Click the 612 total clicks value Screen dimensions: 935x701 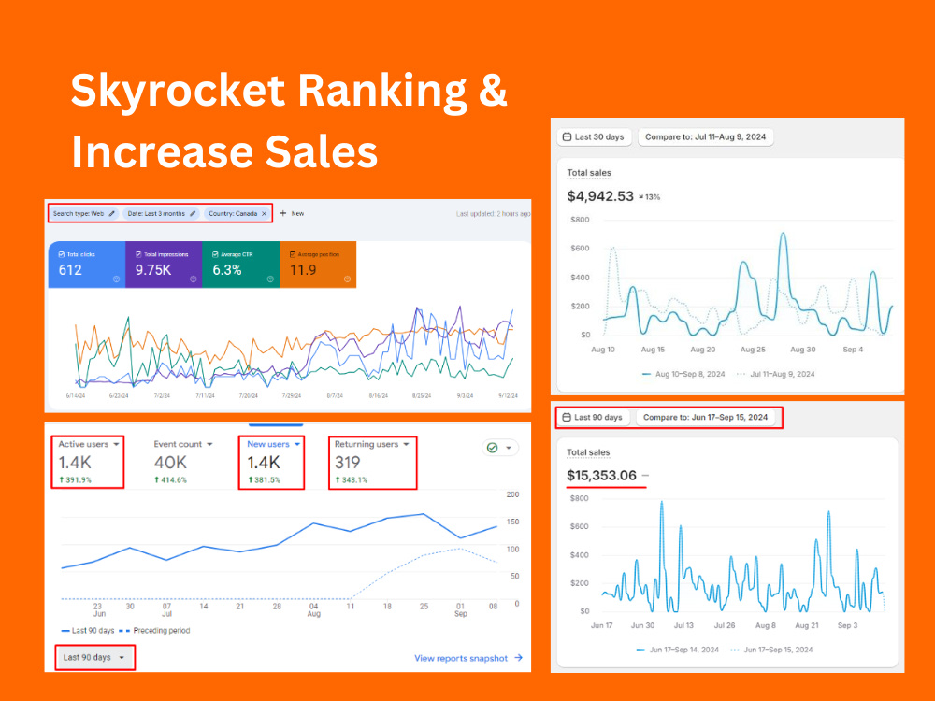[x=70, y=270]
